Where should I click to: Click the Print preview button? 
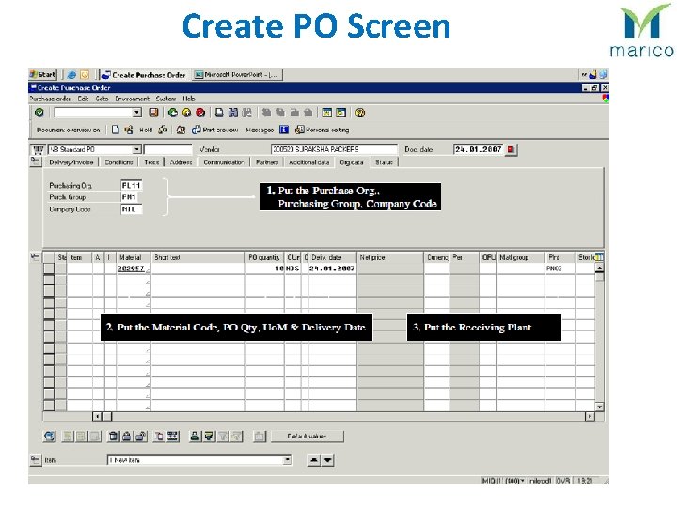coord(215,130)
